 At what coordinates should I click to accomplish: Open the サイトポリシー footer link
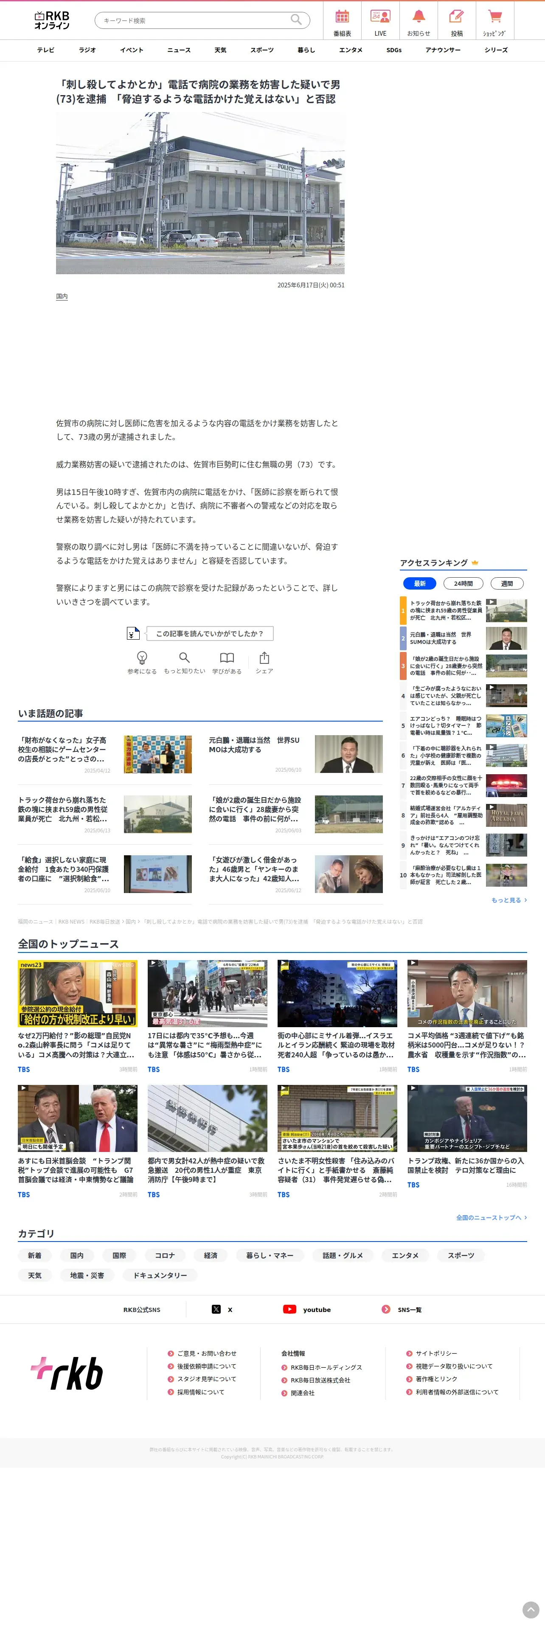coord(436,1353)
